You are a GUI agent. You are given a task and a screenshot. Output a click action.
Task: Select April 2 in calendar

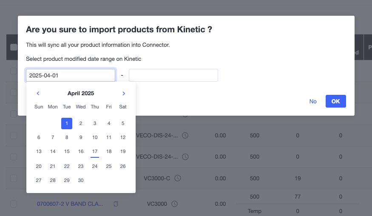(x=81, y=123)
